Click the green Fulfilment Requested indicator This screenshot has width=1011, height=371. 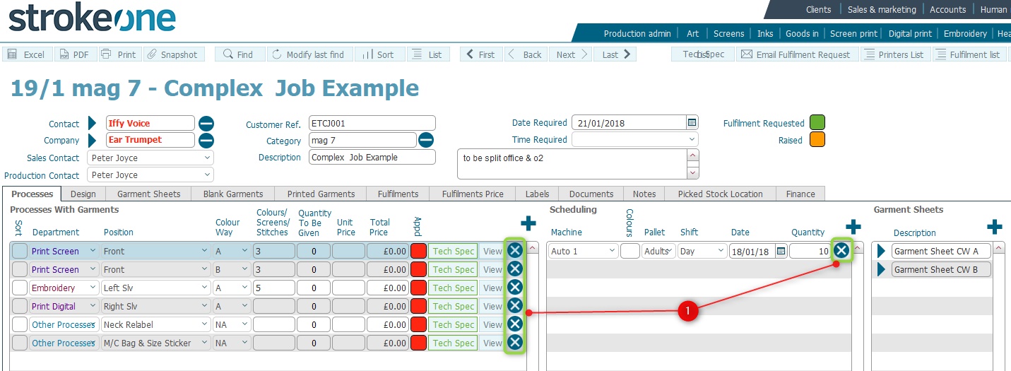pos(817,123)
